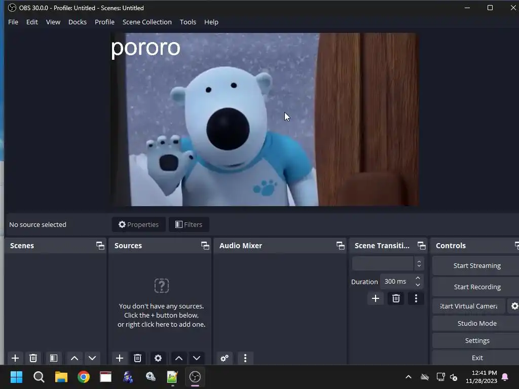Image resolution: width=519 pixels, height=389 pixels.
Task: Move scene up arrow in Scenes dock
Action: [x=75, y=358]
